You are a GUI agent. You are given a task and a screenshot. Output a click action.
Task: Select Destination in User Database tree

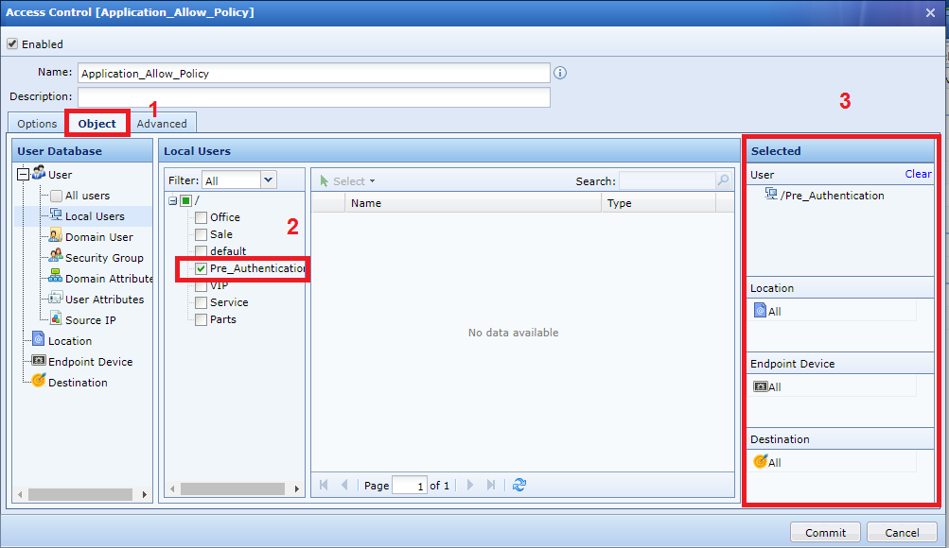(x=78, y=383)
